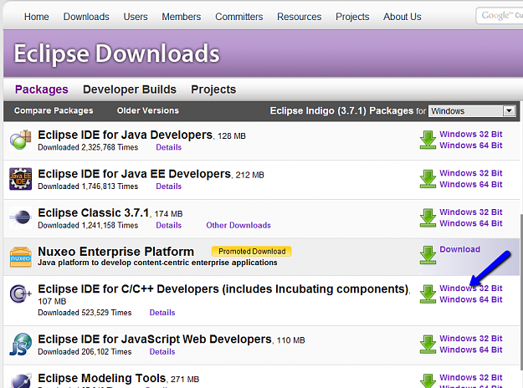
Task: Open the About Us menu item
Action: point(403,17)
